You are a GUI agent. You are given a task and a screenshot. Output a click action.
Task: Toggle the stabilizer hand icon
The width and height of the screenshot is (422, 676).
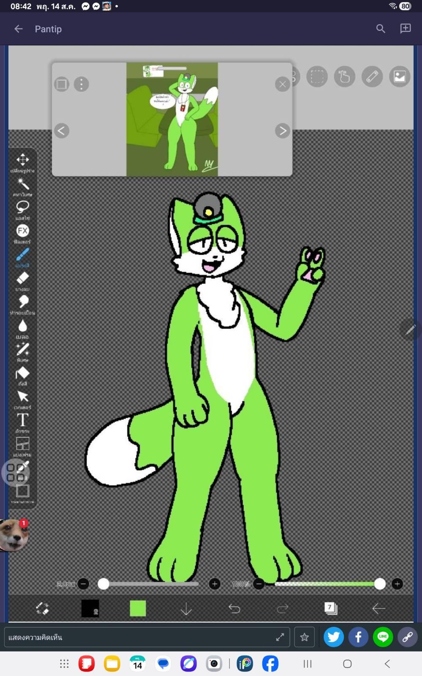coord(344,77)
